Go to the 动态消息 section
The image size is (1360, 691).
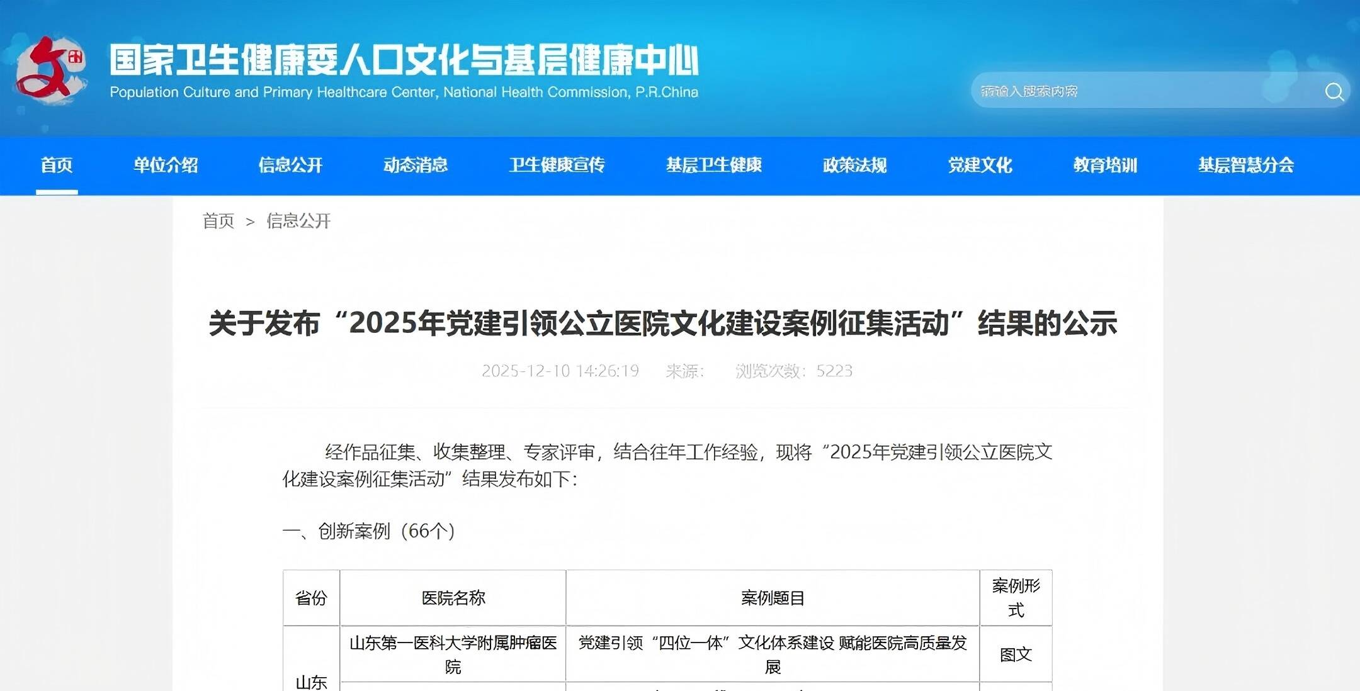(x=416, y=165)
